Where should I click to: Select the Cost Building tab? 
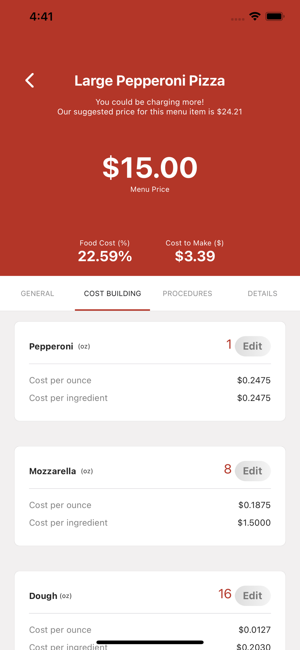(x=112, y=293)
